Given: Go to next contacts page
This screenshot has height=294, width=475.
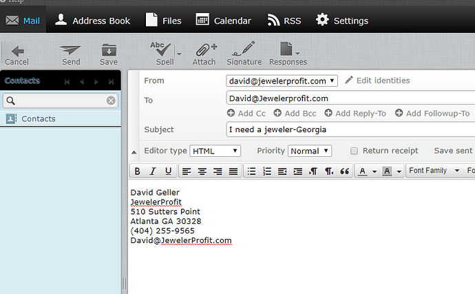Looking at the screenshot, I should (x=96, y=82).
